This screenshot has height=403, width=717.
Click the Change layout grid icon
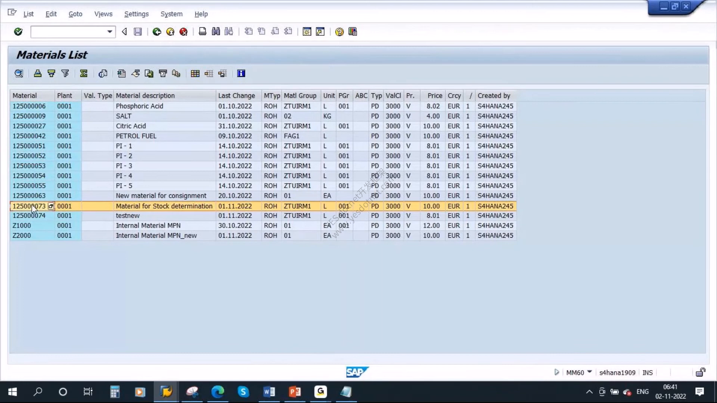coord(195,74)
